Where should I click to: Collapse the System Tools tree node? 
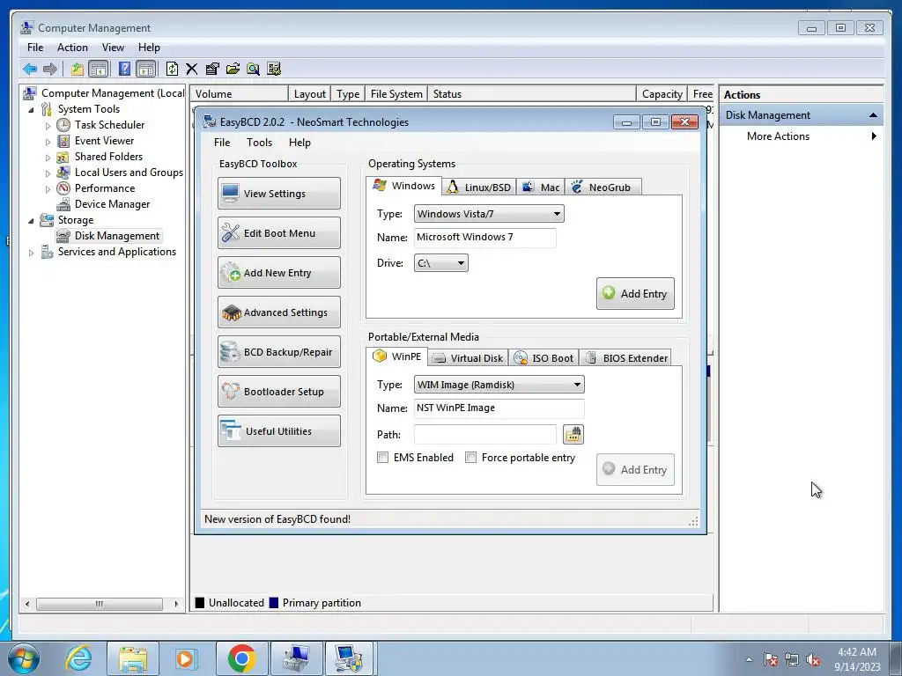click(x=31, y=109)
